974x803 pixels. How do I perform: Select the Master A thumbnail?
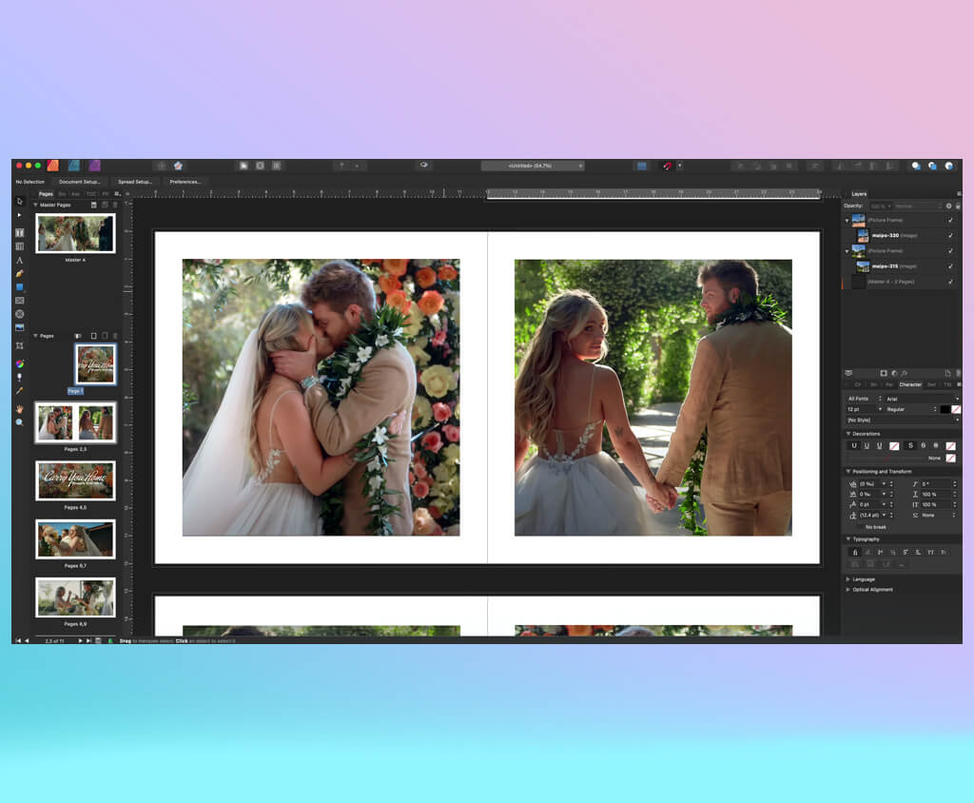pyautogui.click(x=75, y=233)
